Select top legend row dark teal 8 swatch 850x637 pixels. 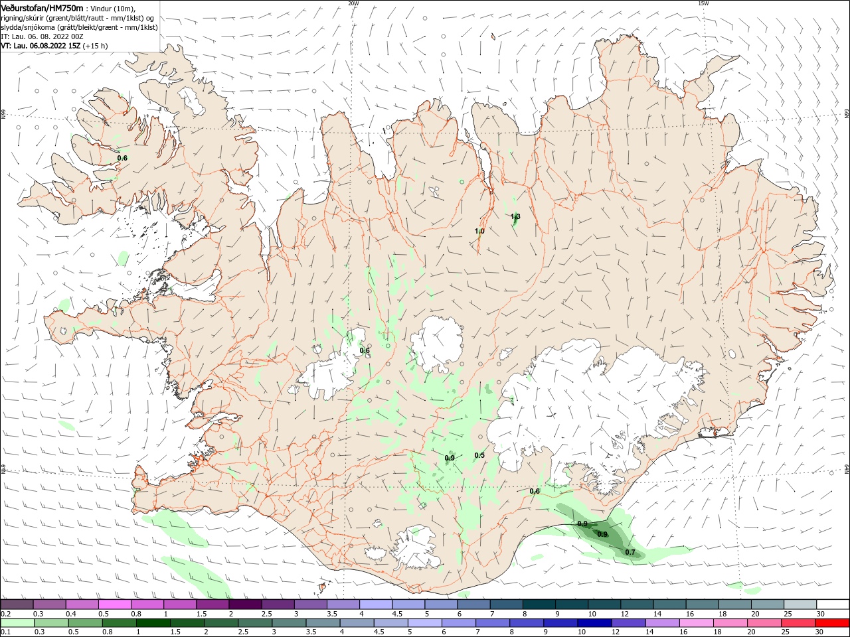click(539, 604)
